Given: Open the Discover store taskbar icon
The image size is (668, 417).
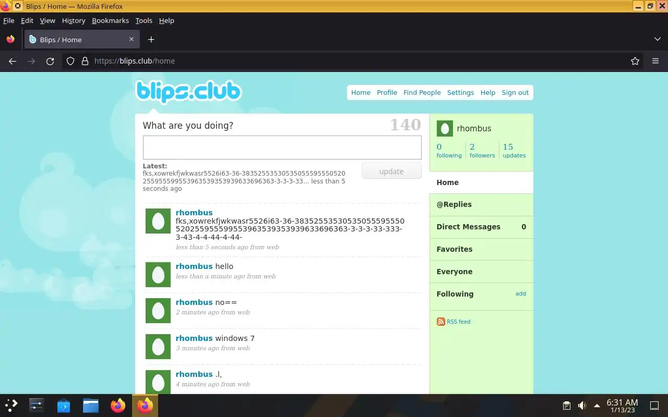Looking at the screenshot, I should (64, 405).
